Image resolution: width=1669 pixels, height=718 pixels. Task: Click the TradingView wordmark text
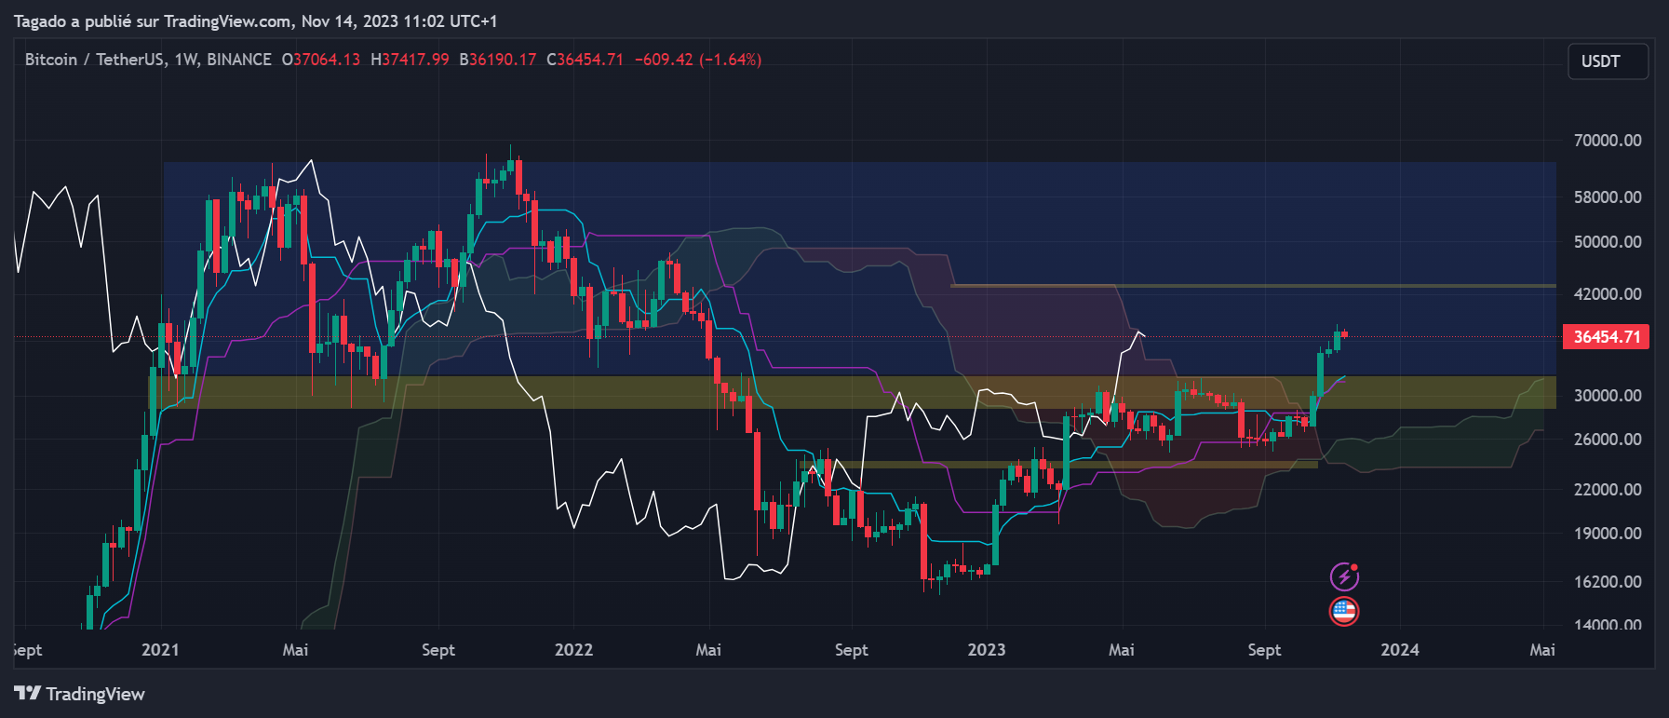tap(96, 694)
